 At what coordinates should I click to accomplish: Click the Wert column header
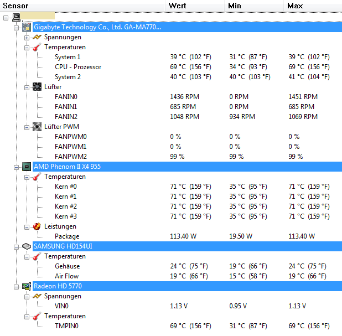click(195, 6)
